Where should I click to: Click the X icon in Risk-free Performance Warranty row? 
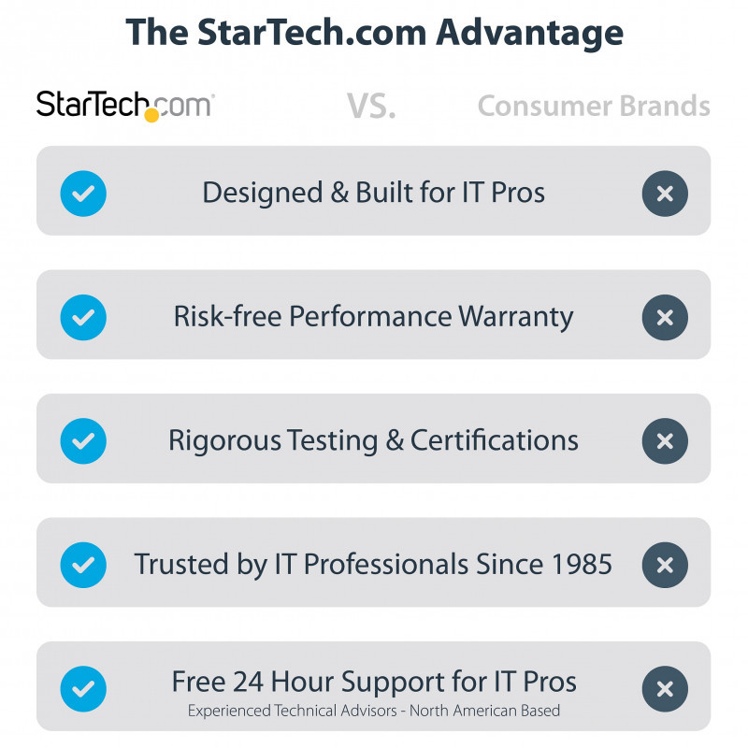(665, 317)
